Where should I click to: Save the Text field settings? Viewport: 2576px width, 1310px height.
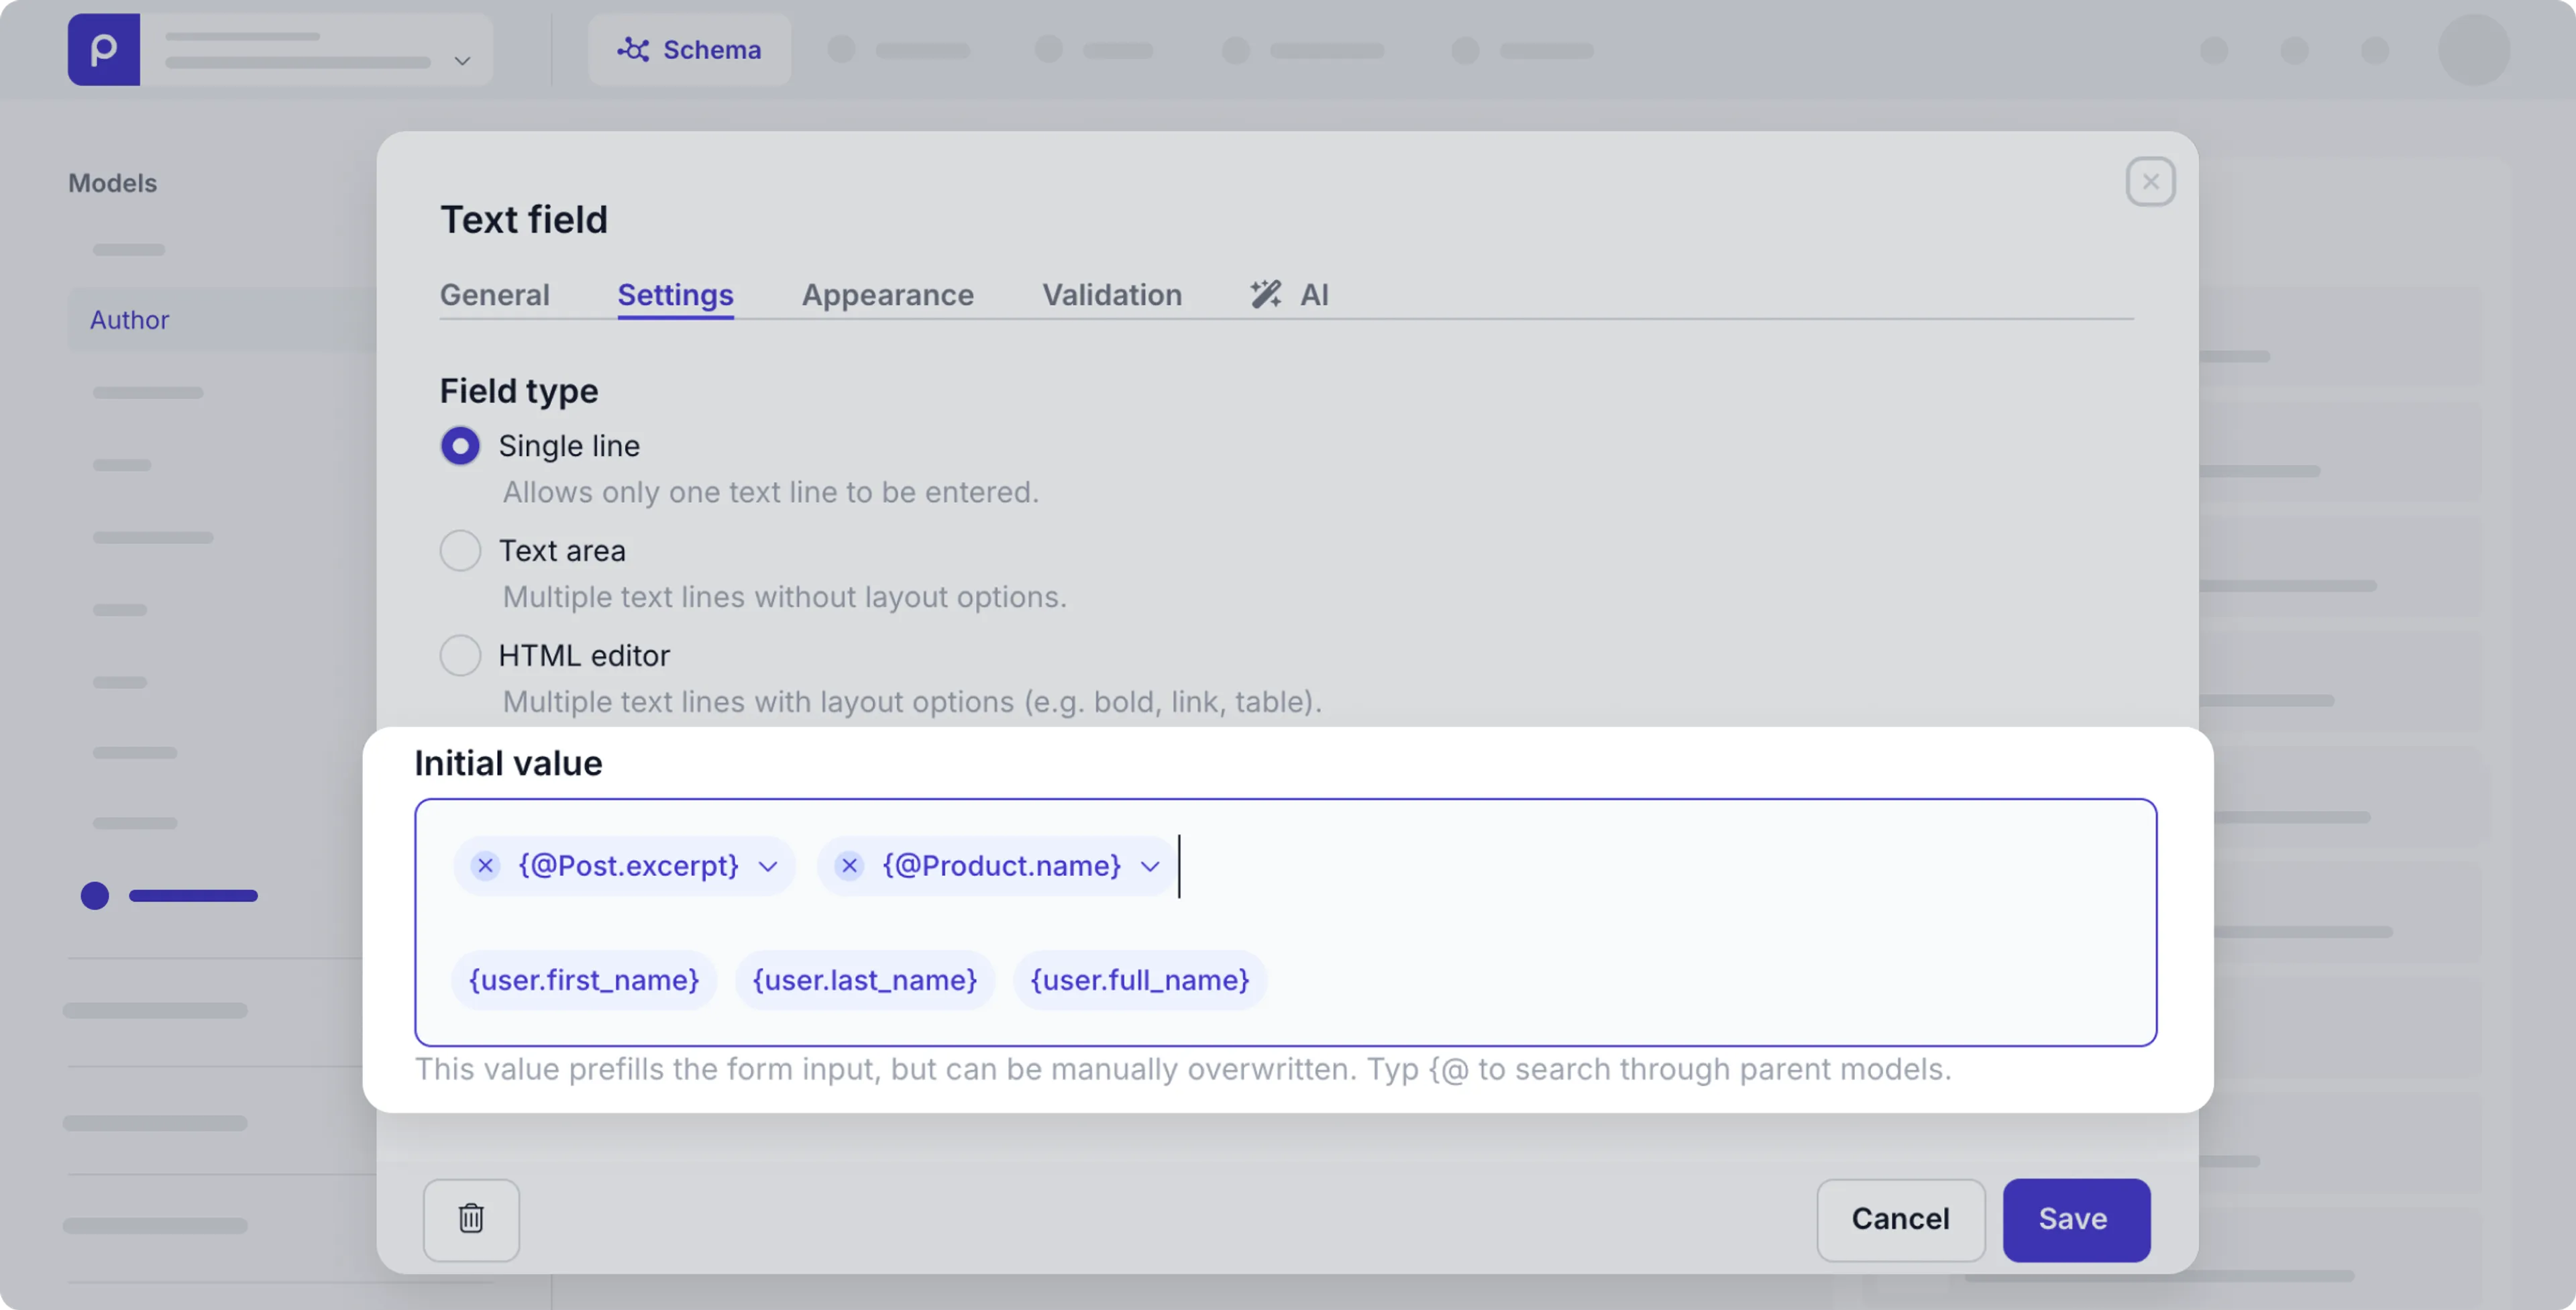pos(2075,1219)
